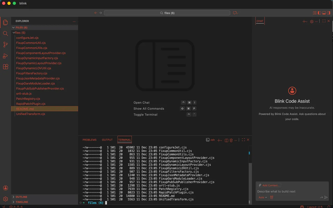Viewport: 333px width, 208px height.
Task: Collapse the files (6) root folder
Action: [x=44, y=33]
